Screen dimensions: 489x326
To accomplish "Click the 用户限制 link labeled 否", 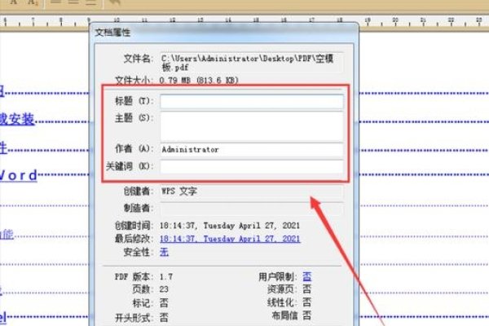I will click(306, 277).
